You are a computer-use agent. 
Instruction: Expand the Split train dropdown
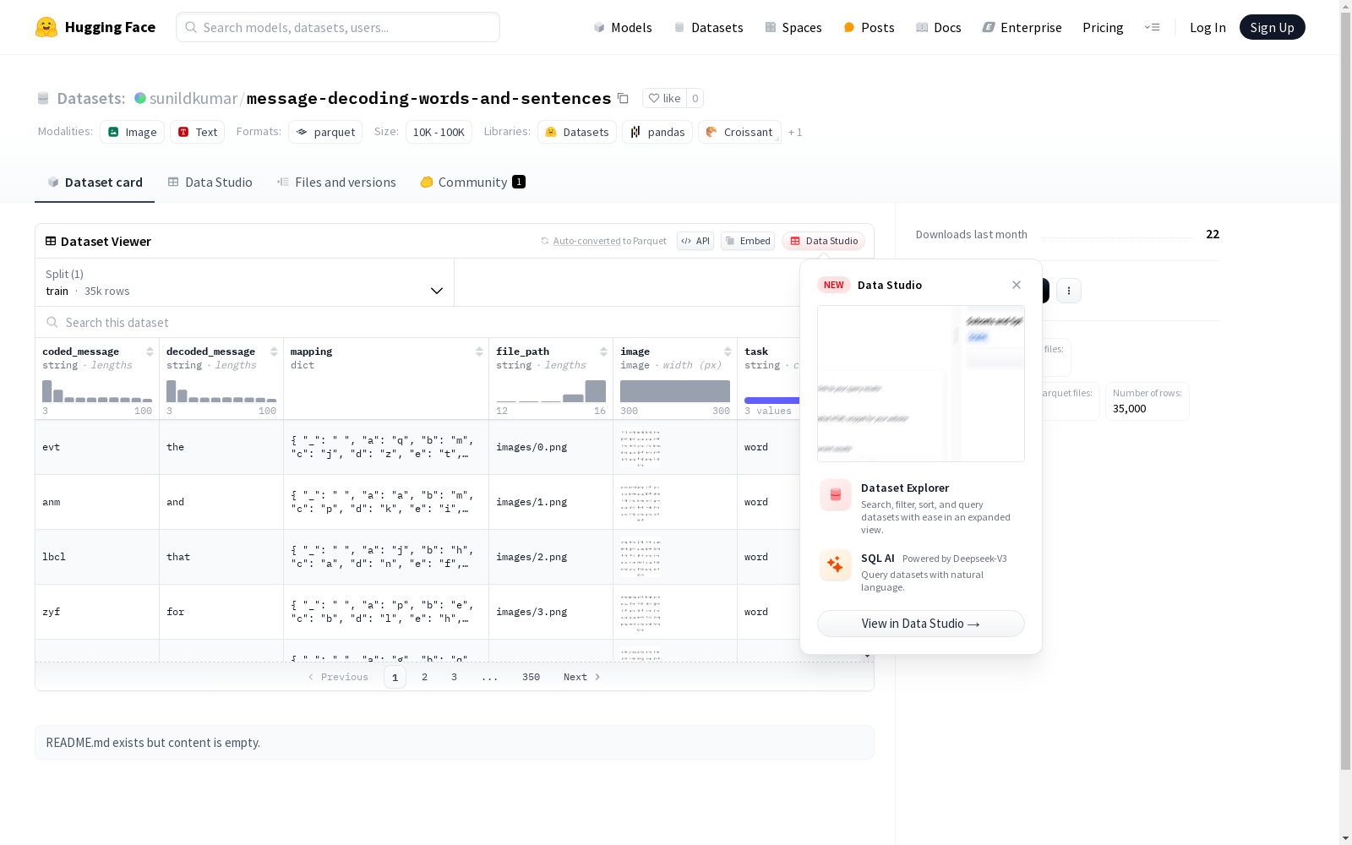(x=245, y=282)
